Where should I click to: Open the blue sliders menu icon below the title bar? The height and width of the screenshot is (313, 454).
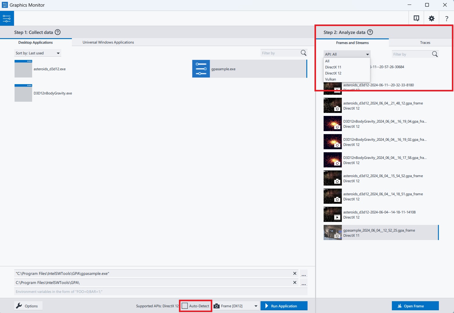click(7, 18)
